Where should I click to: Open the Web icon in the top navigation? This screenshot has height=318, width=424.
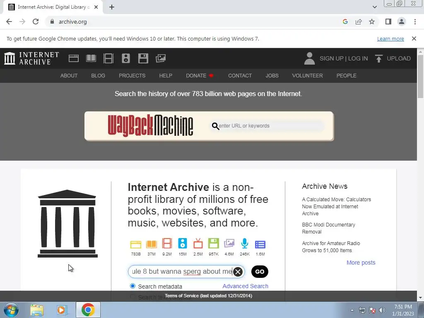tap(74, 58)
